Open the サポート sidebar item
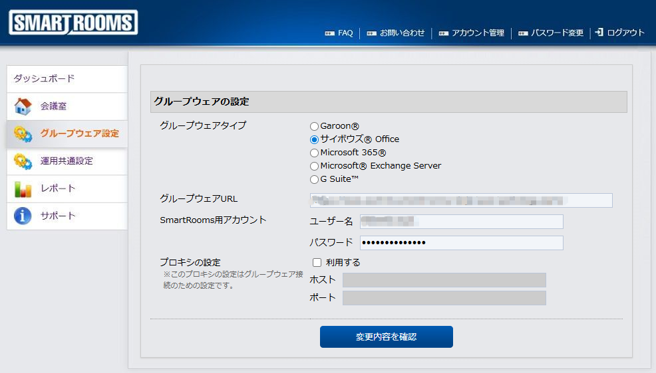The image size is (656, 373). pyautogui.click(x=67, y=216)
